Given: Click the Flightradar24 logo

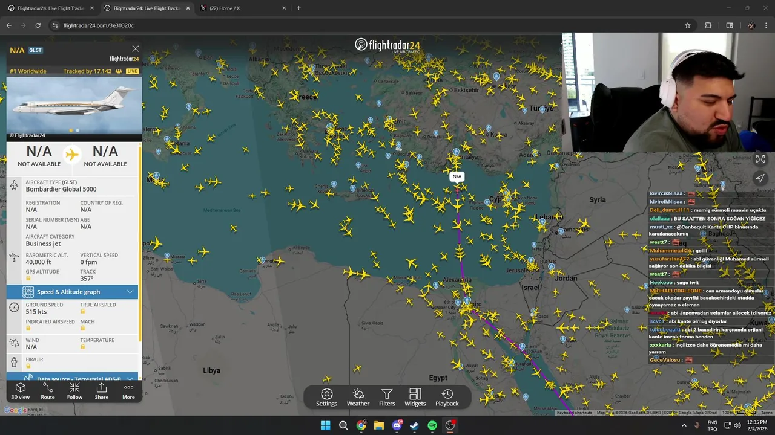Looking at the screenshot, I should [387, 45].
